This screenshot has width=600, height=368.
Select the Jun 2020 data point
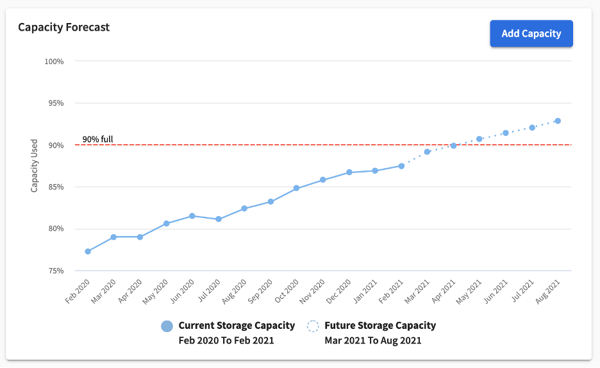(x=192, y=216)
